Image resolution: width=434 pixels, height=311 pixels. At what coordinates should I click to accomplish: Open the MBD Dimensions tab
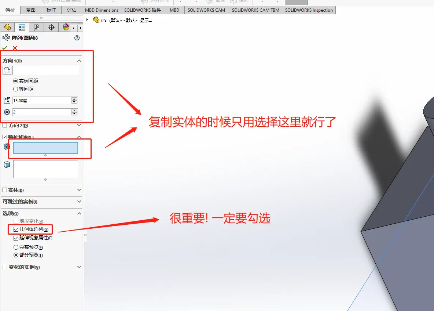[102, 10]
